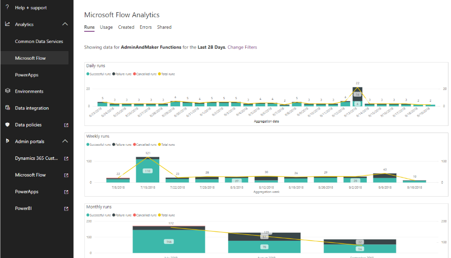Screen dimensions: 451x258
Task: Click the 'Aggregation week' axis label
Action: (266, 192)
